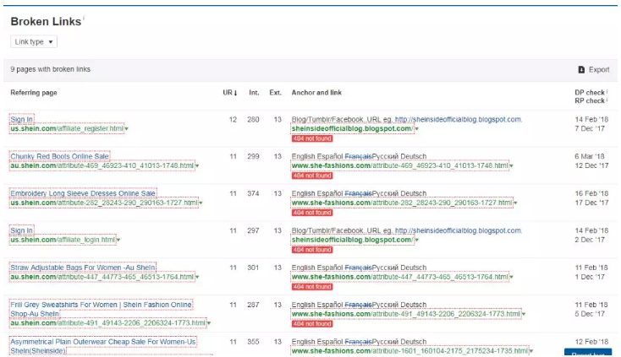Image resolution: width=621 pixels, height=357 pixels.
Task: Expand dropdown arrow beside affiliate_register.html URL
Action: click(127, 129)
